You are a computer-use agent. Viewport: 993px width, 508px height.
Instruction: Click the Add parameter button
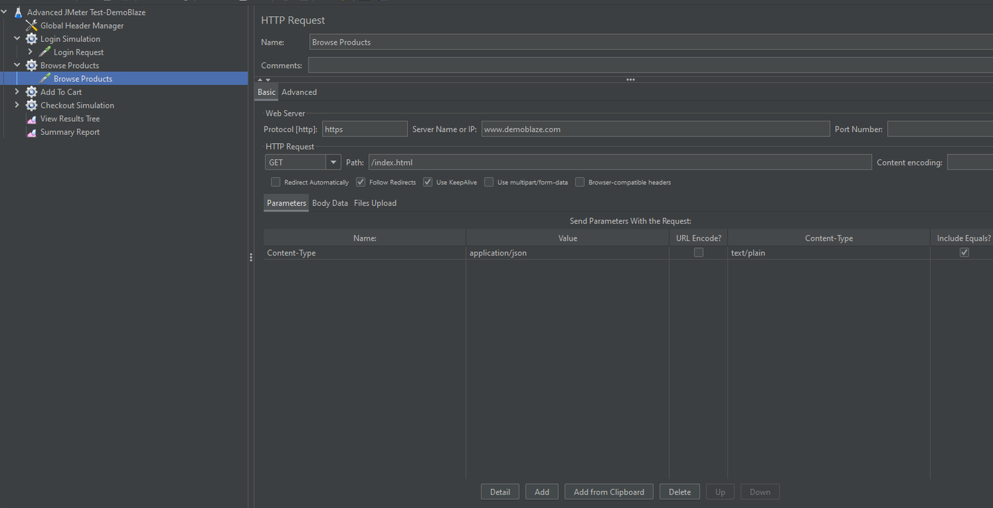[542, 492]
